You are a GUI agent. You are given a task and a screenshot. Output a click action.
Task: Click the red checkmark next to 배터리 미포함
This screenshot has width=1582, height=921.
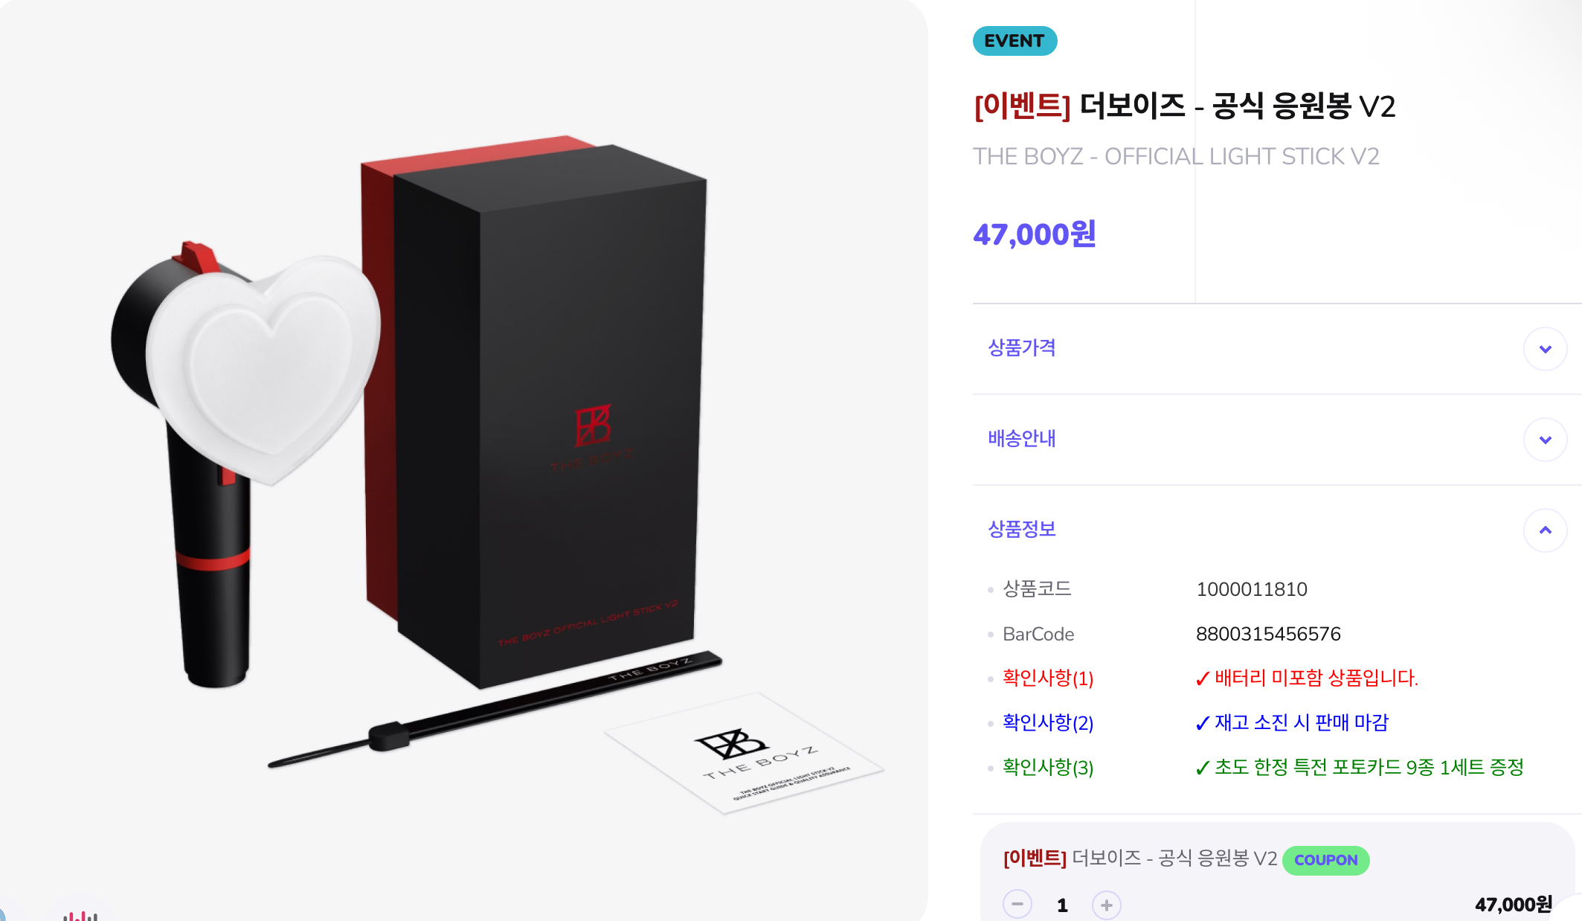[1202, 678]
